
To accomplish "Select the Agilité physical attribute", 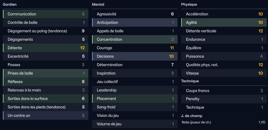I will coord(224,22).
